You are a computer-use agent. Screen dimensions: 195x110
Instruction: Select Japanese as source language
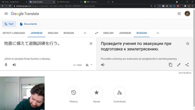[37, 33]
